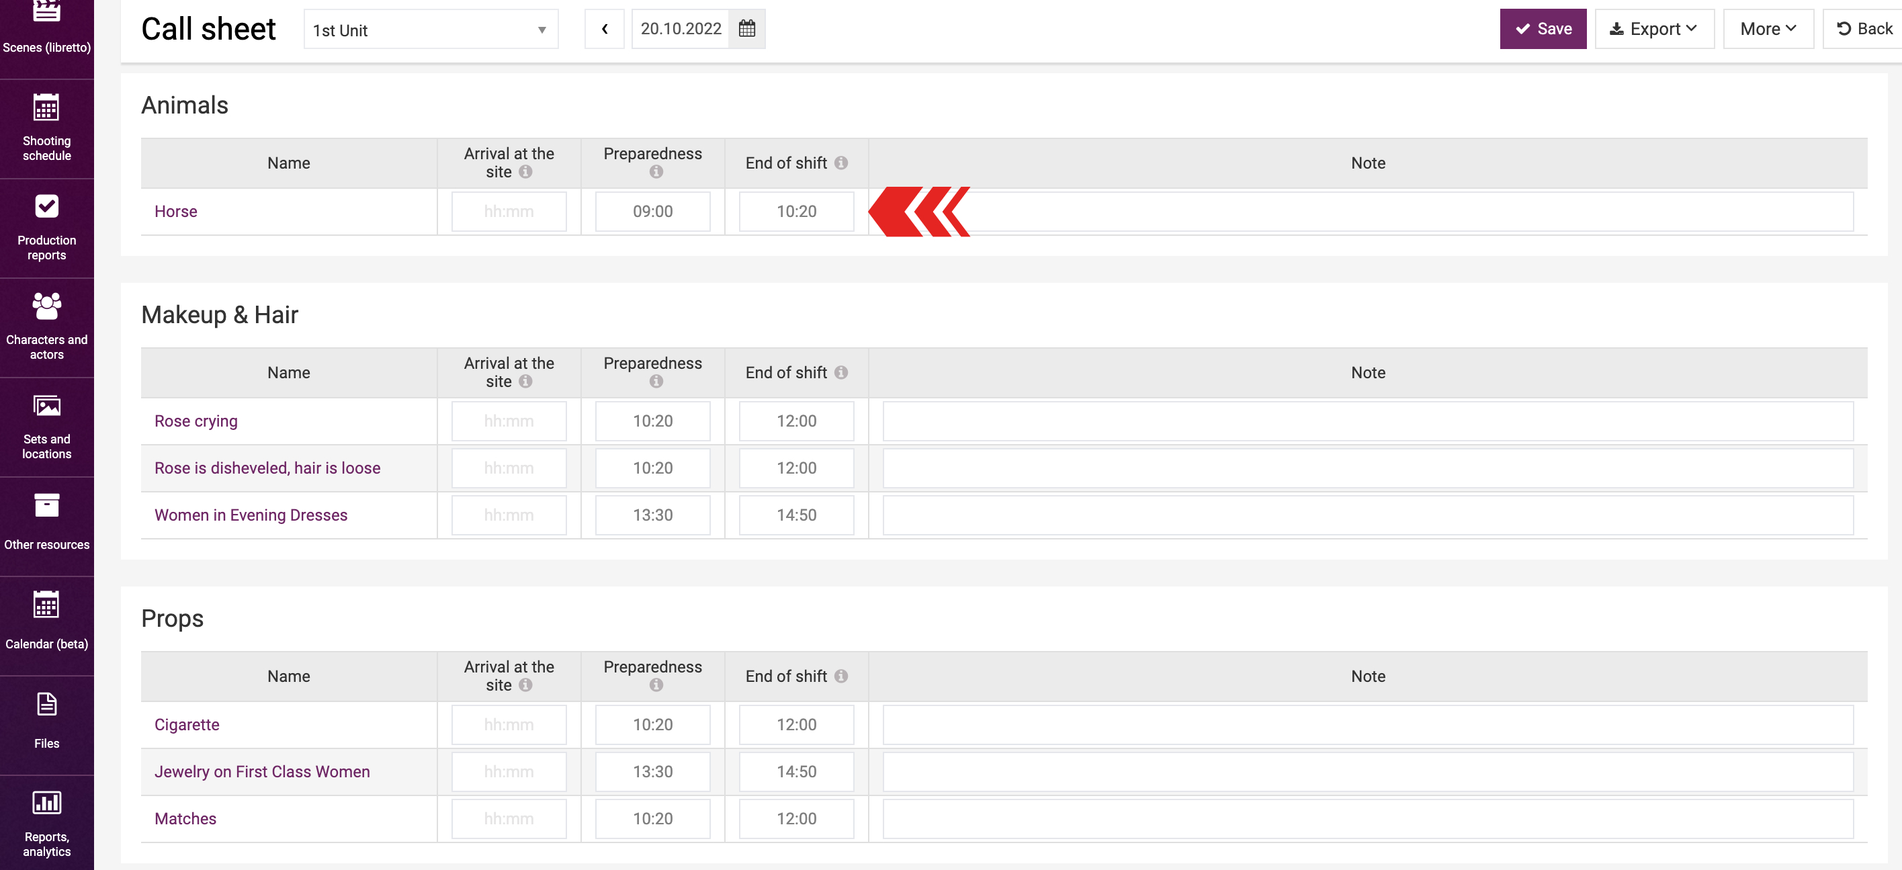The height and width of the screenshot is (870, 1902).
Task: Click the Back button
Action: [1863, 29]
